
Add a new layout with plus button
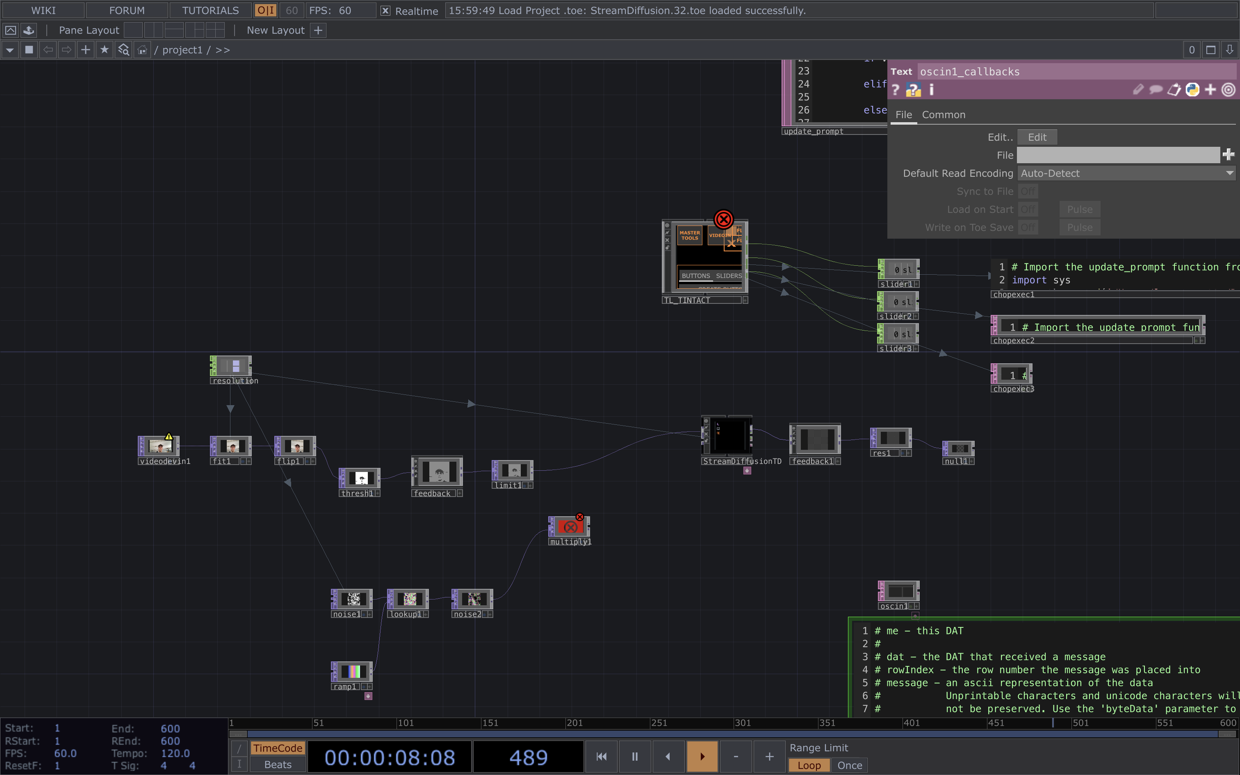(x=318, y=30)
